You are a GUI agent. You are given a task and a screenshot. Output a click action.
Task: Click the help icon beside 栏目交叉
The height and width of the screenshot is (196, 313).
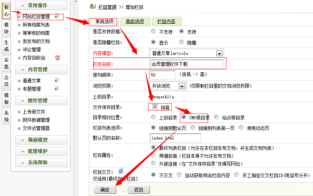pyautogui.click(x=121, y=171)
